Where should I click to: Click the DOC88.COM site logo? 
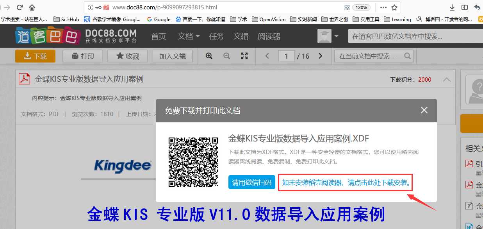(x=76, y=36)
